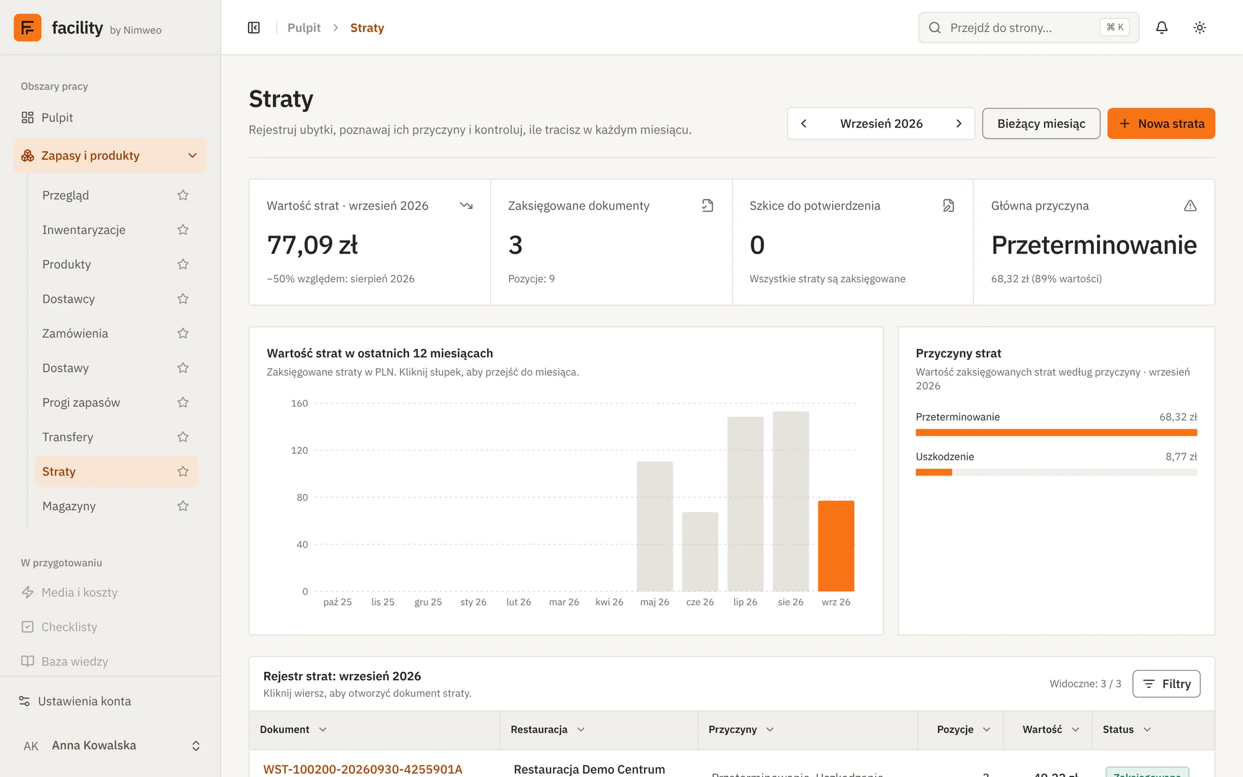
Task: Go to next month arrow
Action: 959,124
